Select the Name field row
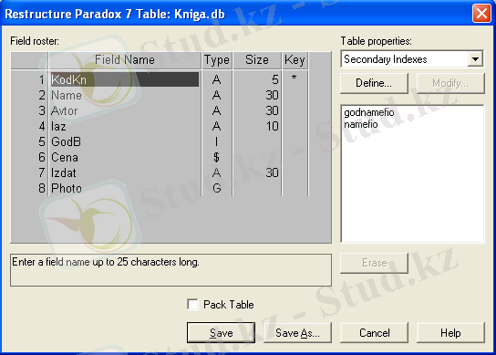Viewport: 496px width, 355px height. 125,95
